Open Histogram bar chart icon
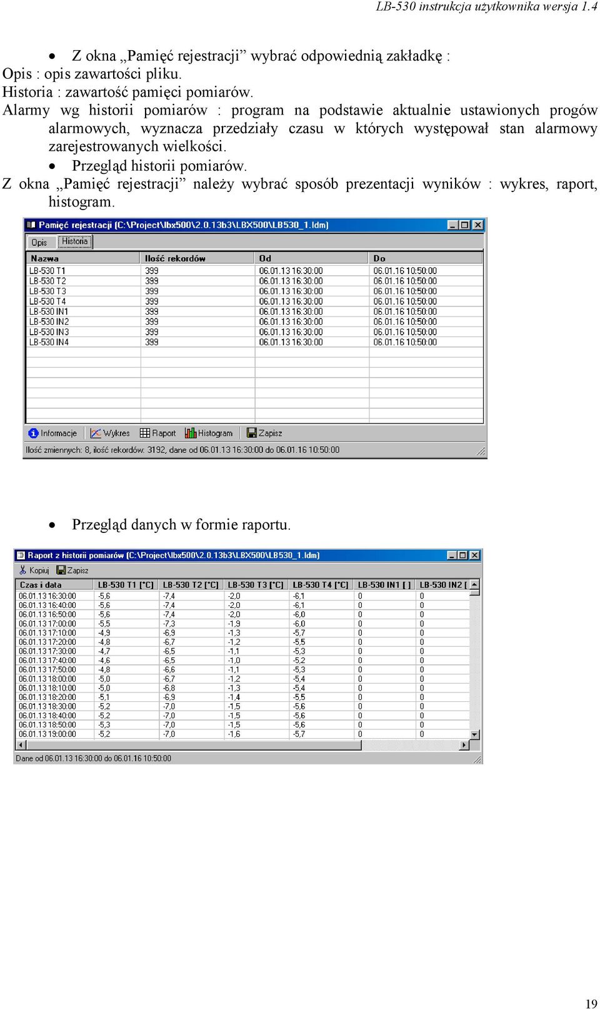This screenshot has height=1009, width=600. [191, 433]
